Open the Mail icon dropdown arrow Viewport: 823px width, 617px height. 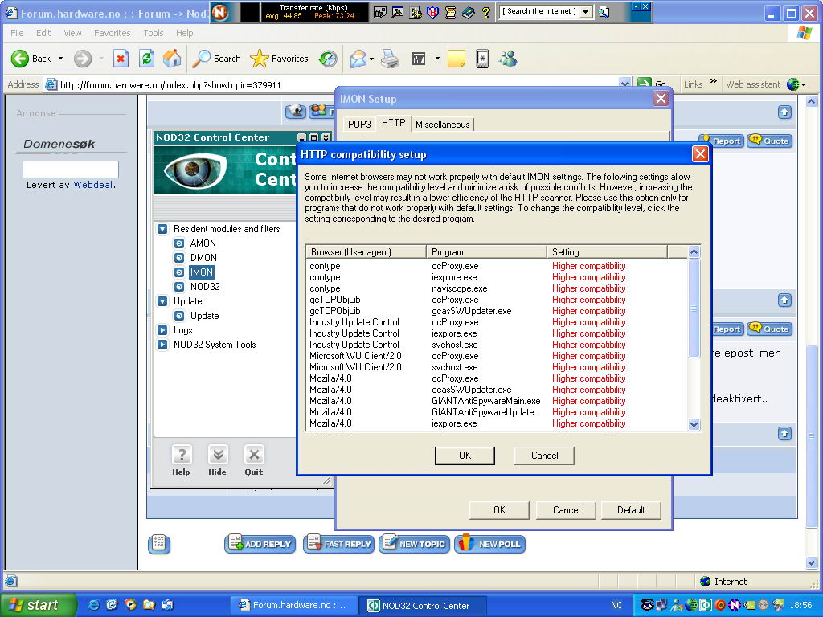click(371, 59)
